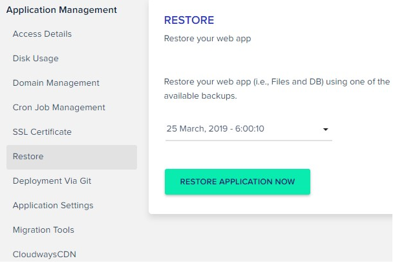The height and width of the screenshot is (263, 395).
Task: Select the Restore sidebar item
Action: [x=28, y=157]
